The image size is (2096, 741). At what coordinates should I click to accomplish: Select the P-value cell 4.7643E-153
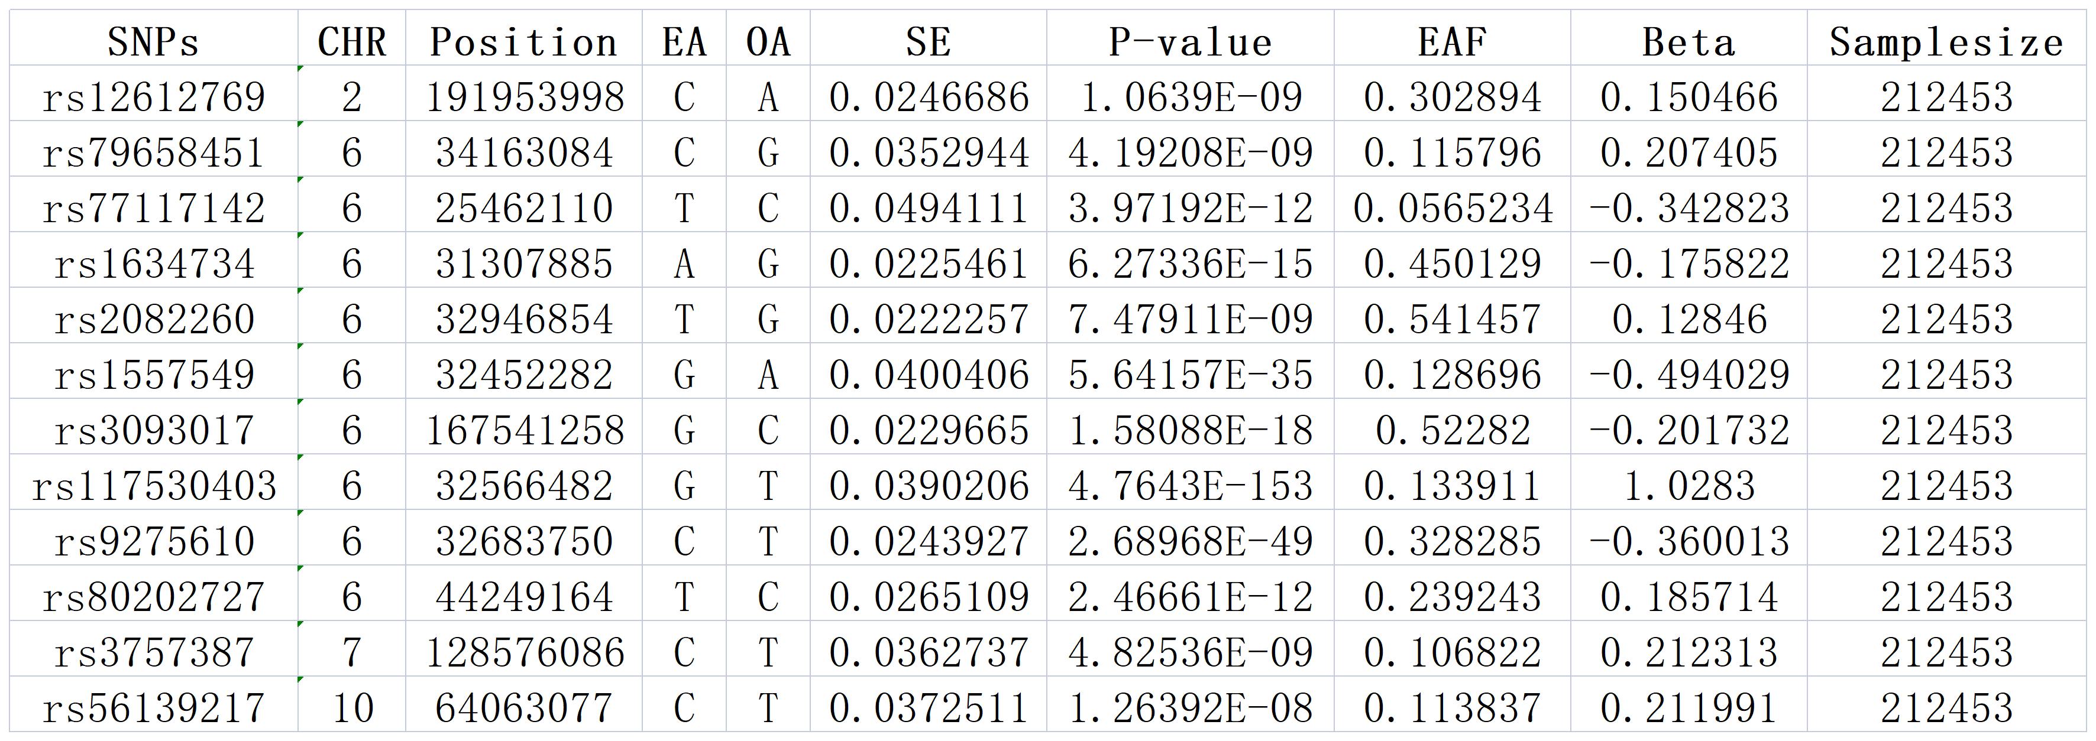coord(1189,486)
